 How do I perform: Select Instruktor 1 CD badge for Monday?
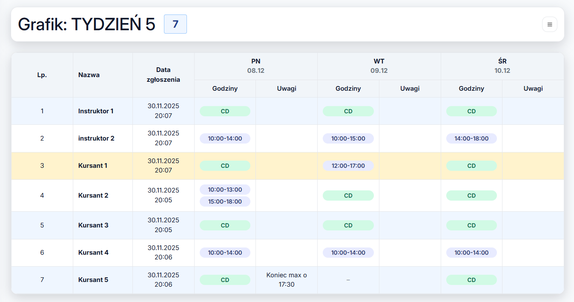tap(225, 111)
